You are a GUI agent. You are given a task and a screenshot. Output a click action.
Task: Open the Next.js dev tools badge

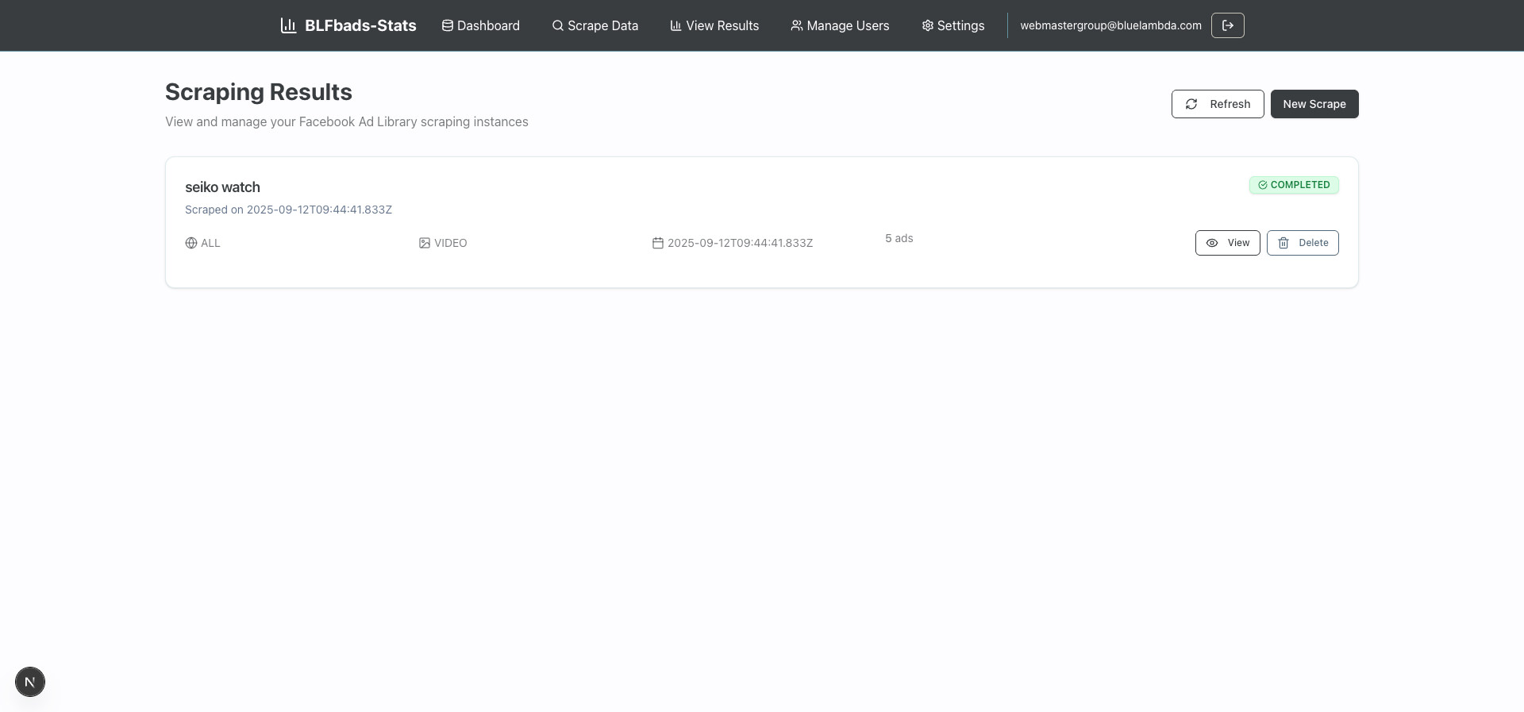pyautogui.click(x=30, y=682)
